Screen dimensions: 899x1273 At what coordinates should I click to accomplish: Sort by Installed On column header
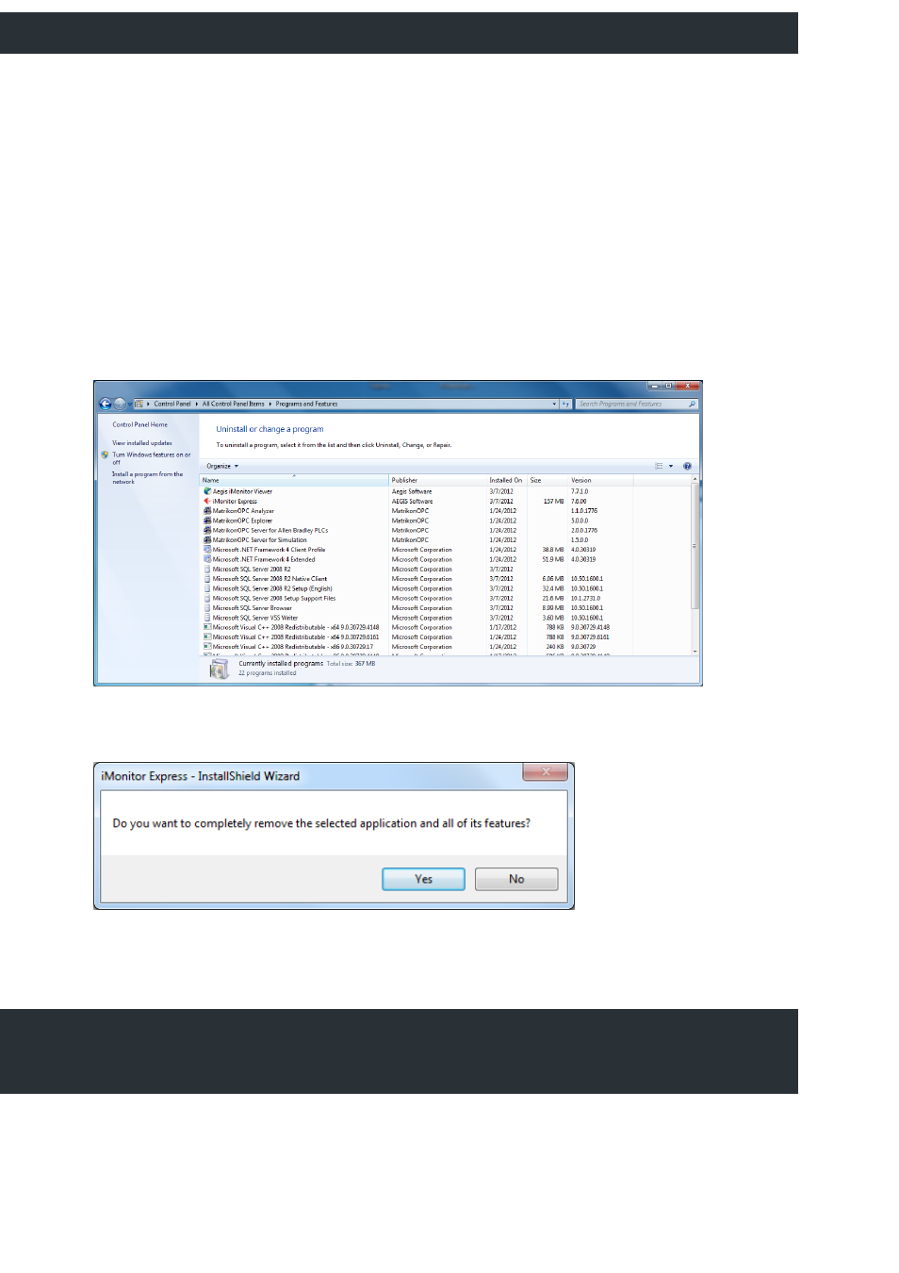click(506, 480)
